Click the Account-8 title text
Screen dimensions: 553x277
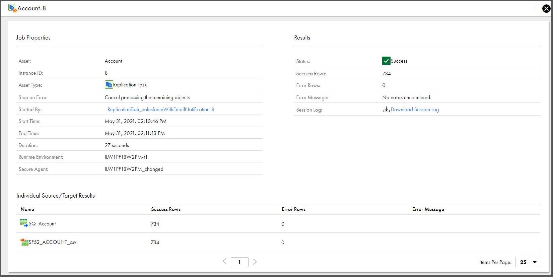[x=31, y=8]
